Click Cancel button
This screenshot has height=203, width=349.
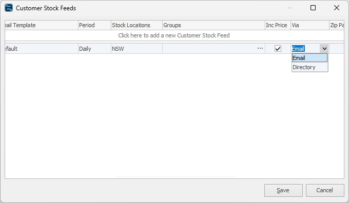tap(325, 190)
